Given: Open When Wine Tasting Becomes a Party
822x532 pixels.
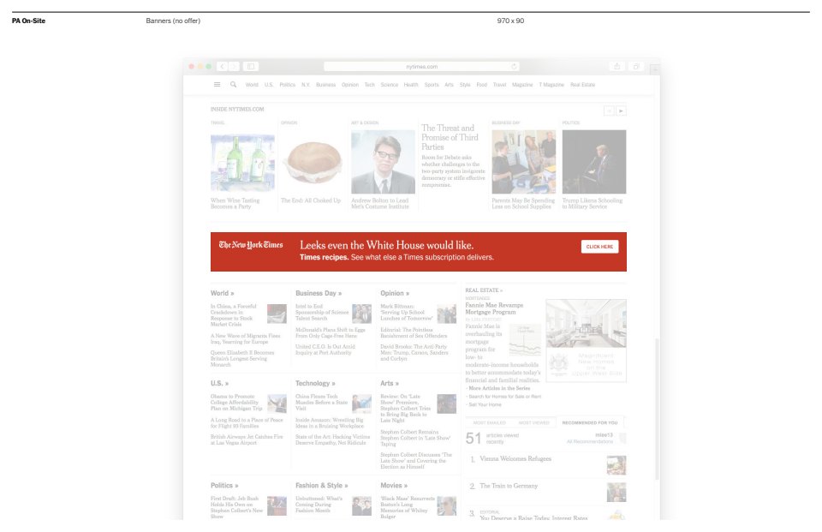Looking at the screenshot, I should [x=235, y=204].
